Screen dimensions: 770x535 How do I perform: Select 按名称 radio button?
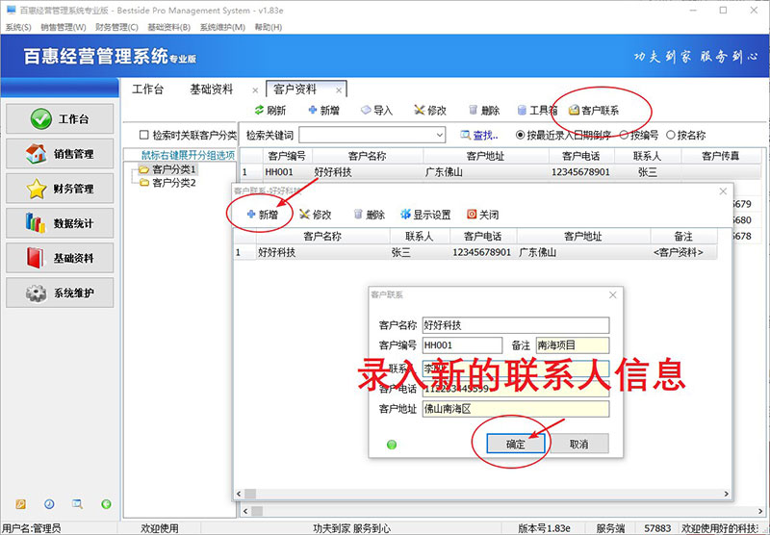670,135
